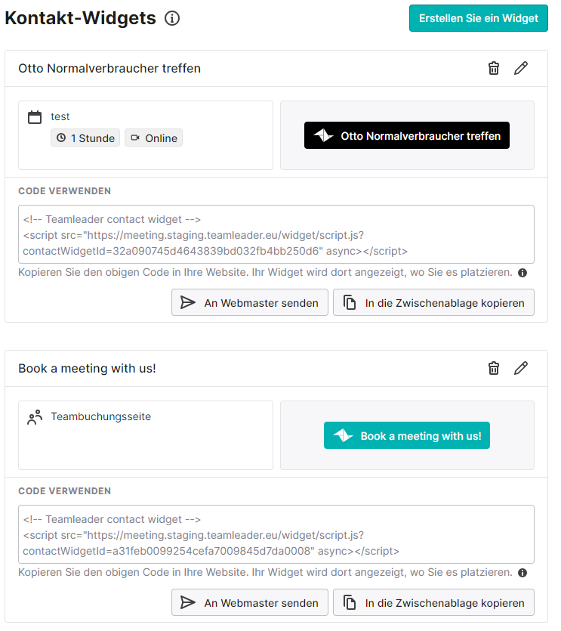Send second widget code to webmaster
The width and height of the screenshot is (561, 631).
click(x=250, y=602)
